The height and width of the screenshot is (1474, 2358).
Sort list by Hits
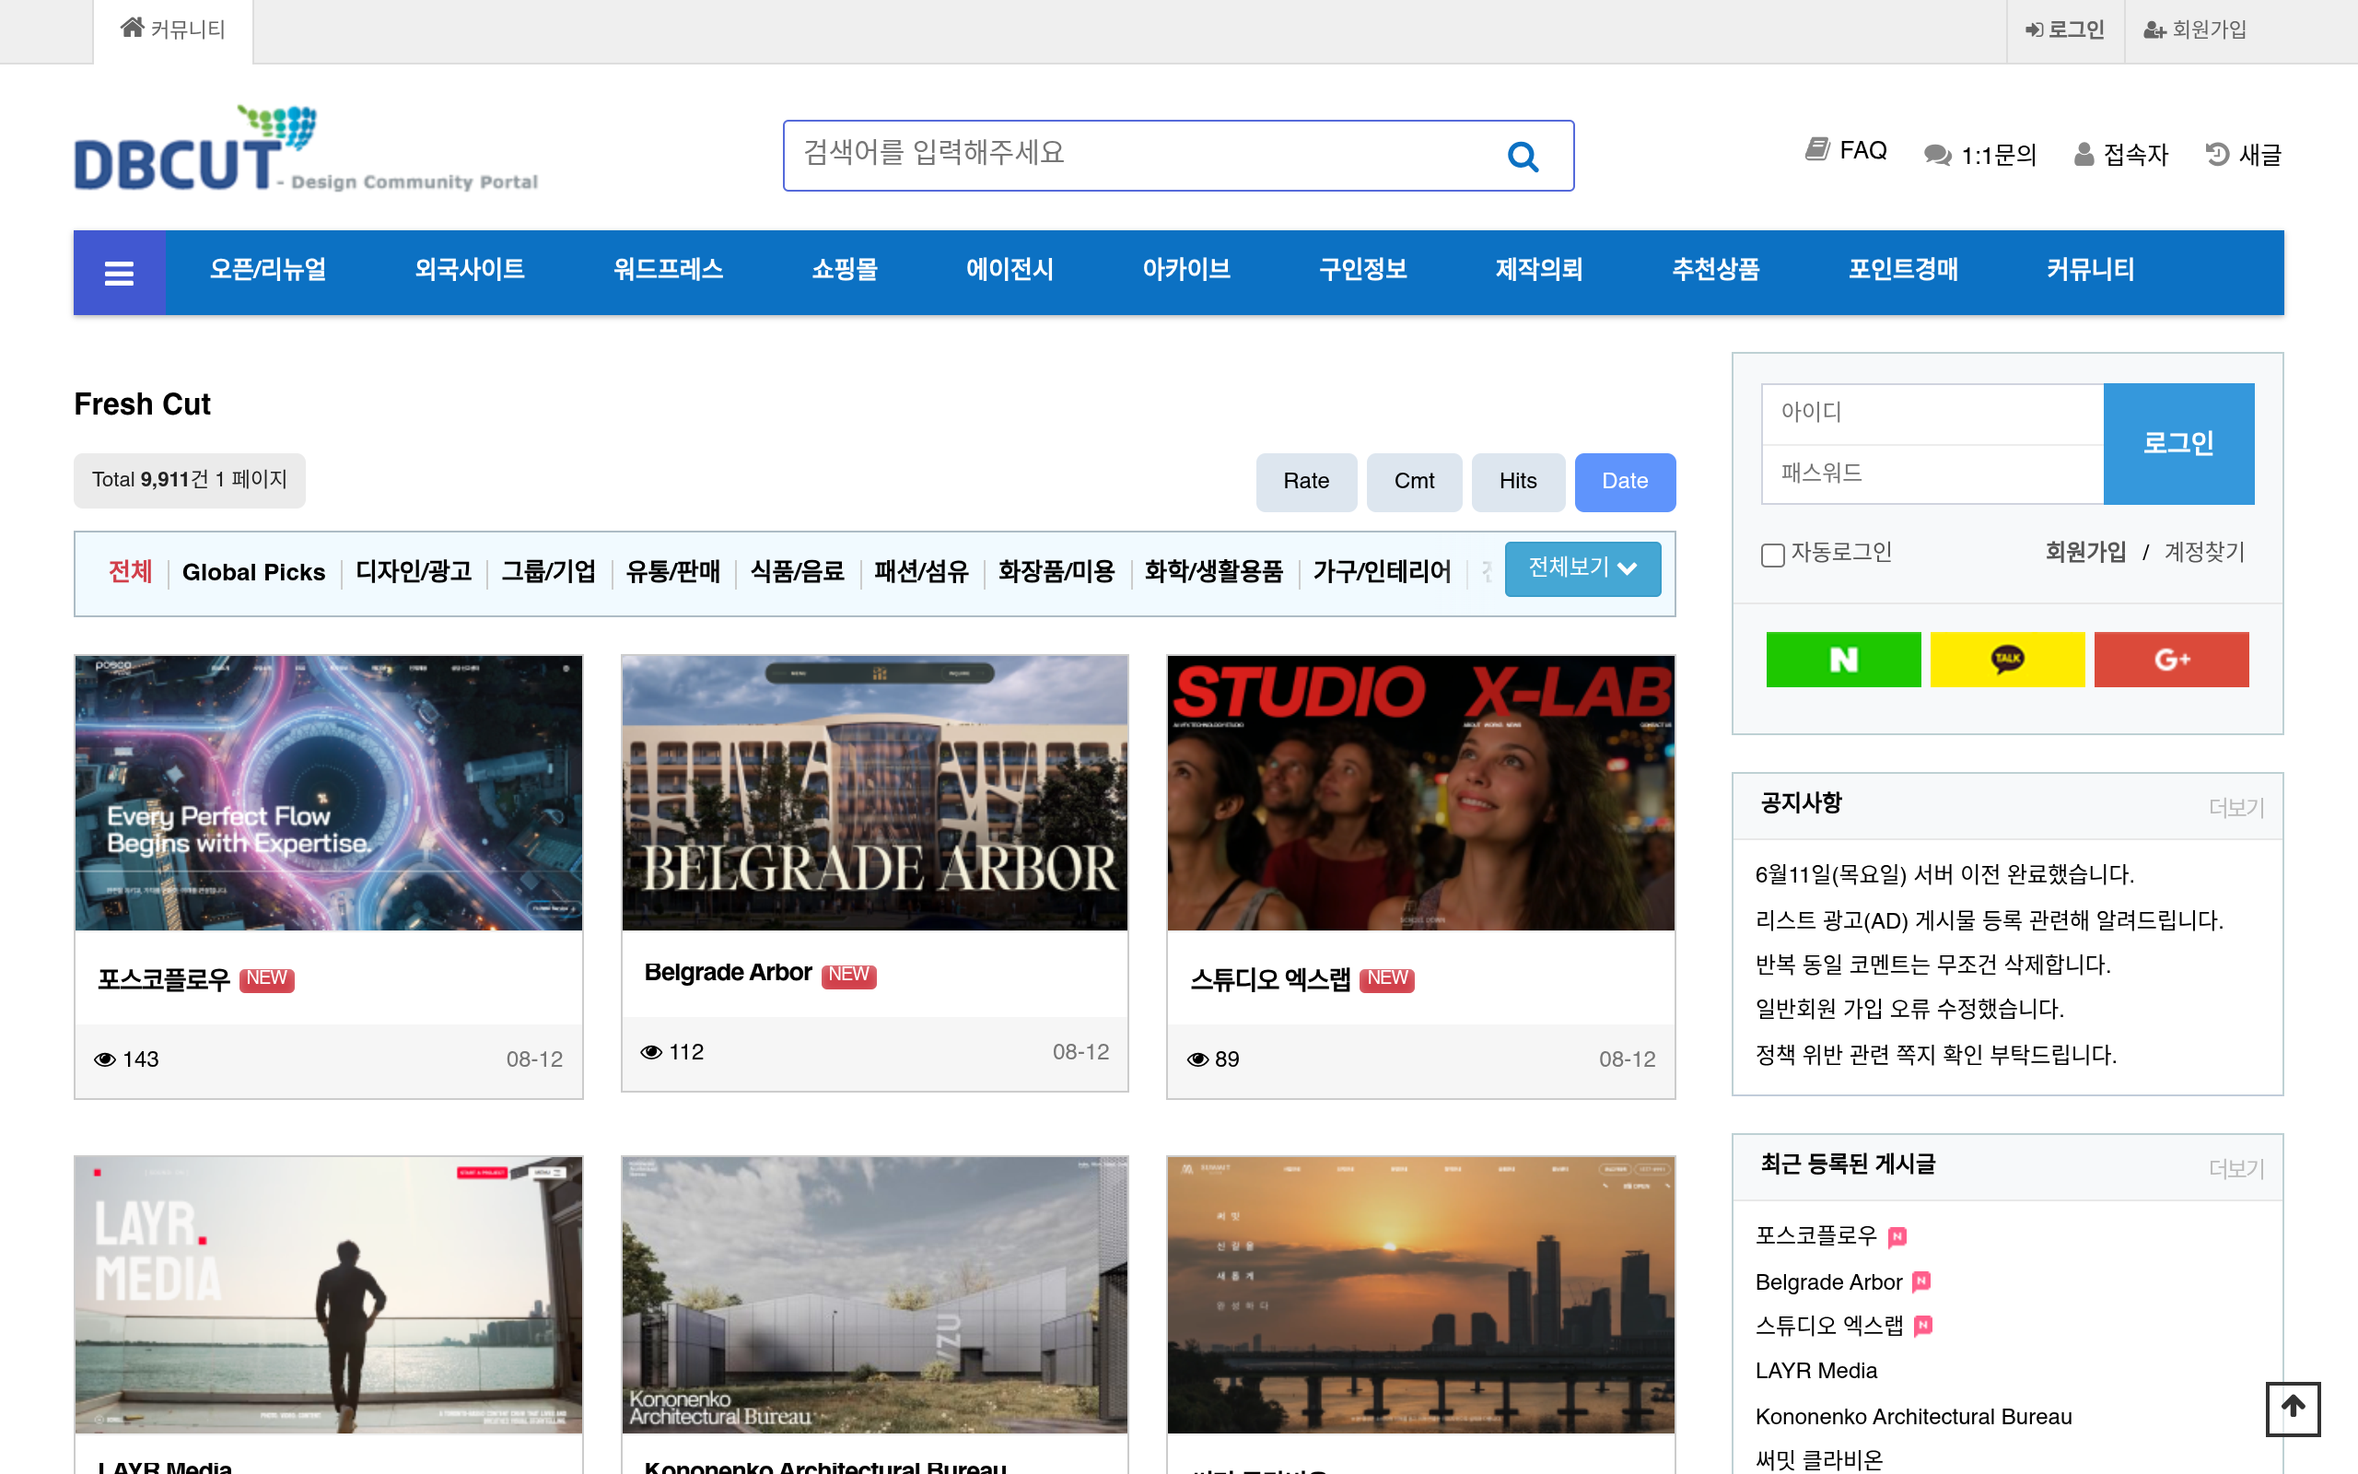tap(1517, 482)
